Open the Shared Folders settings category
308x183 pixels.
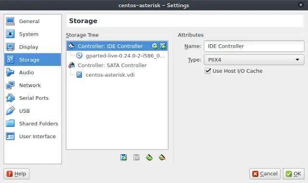[33, 123]
